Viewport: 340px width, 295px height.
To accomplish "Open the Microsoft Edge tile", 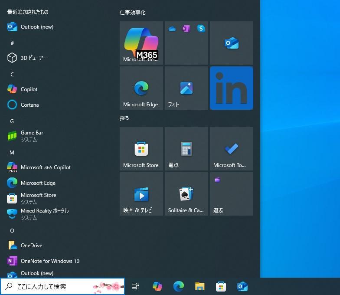I will click(141, 88).
